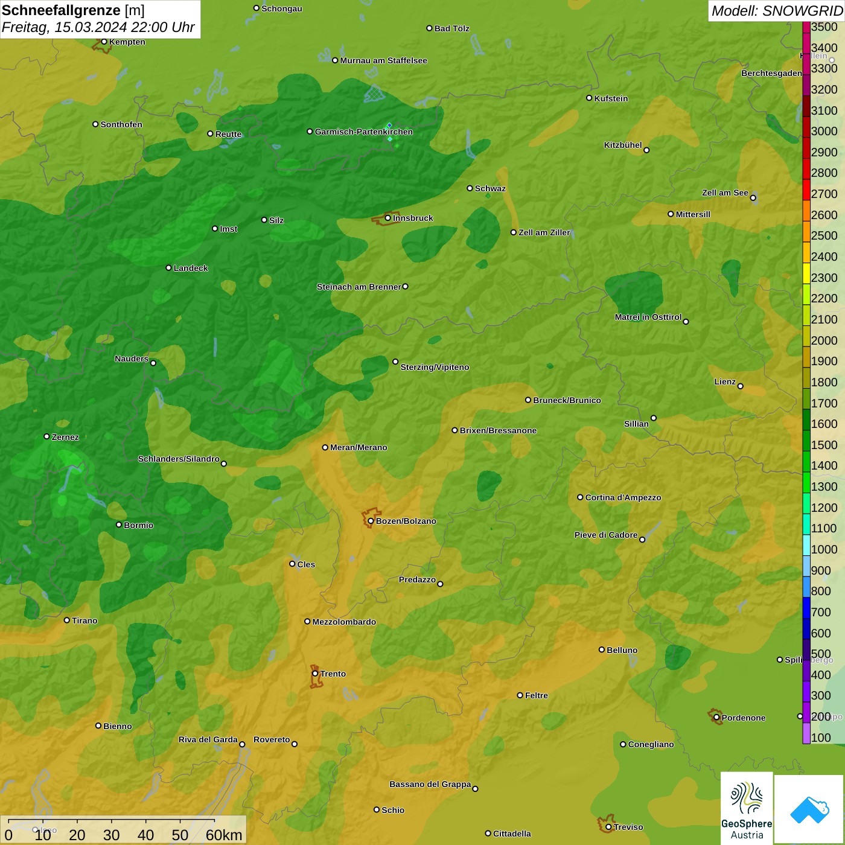
Task: Click the 'Matrei in Osttirol' label
Action: [648, 317]
